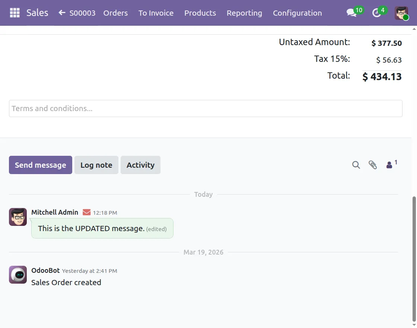Open the Mitchell Admin user menu avatar
417x328 pixels.
tap(401, 13)
